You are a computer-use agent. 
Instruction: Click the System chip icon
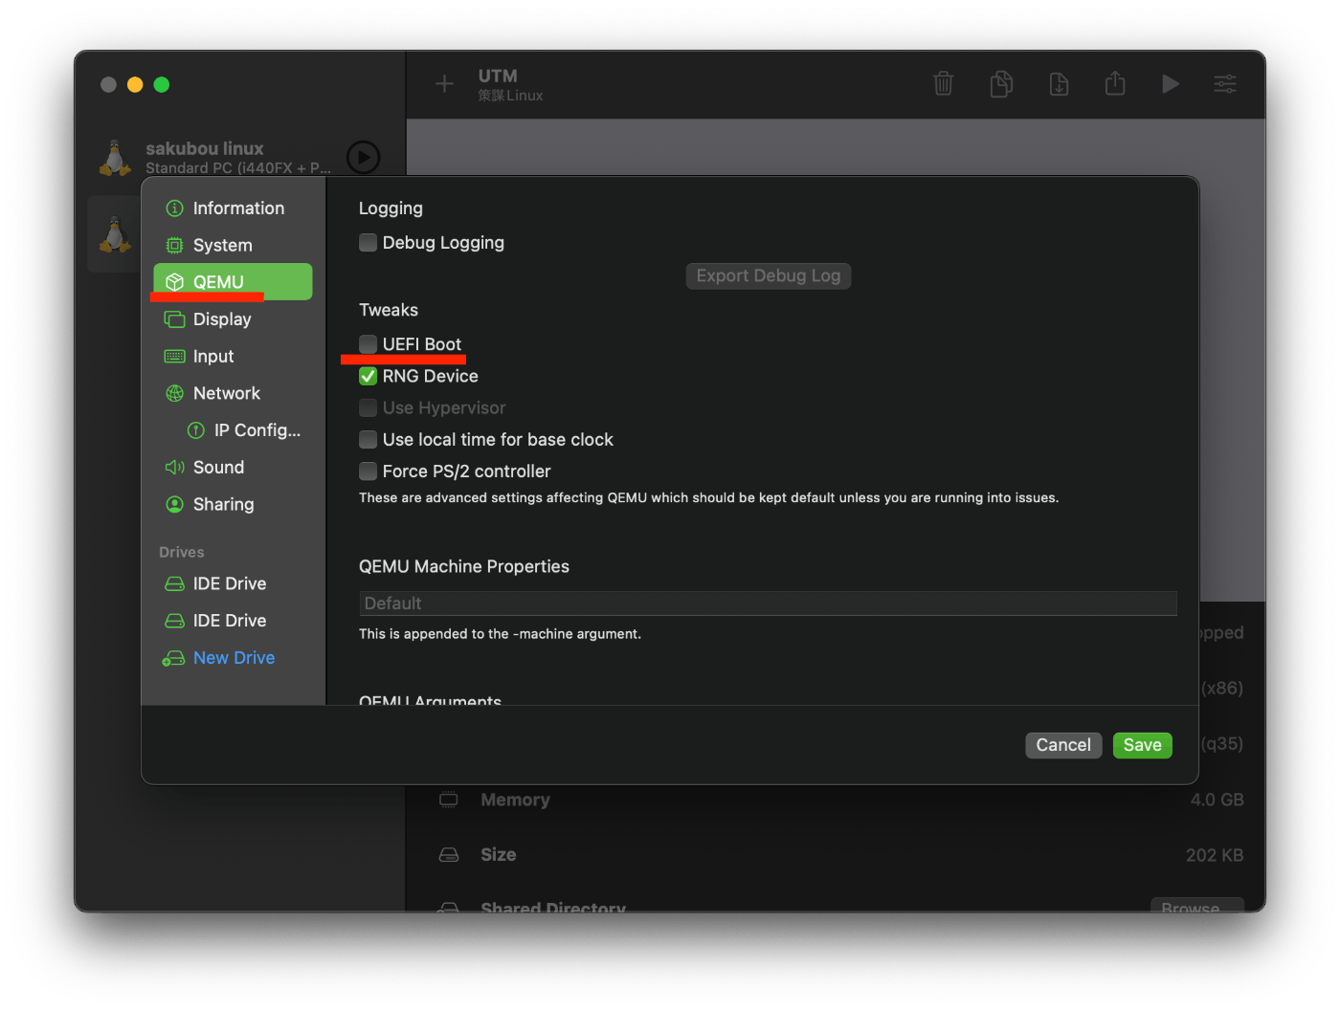pos(174,245)
